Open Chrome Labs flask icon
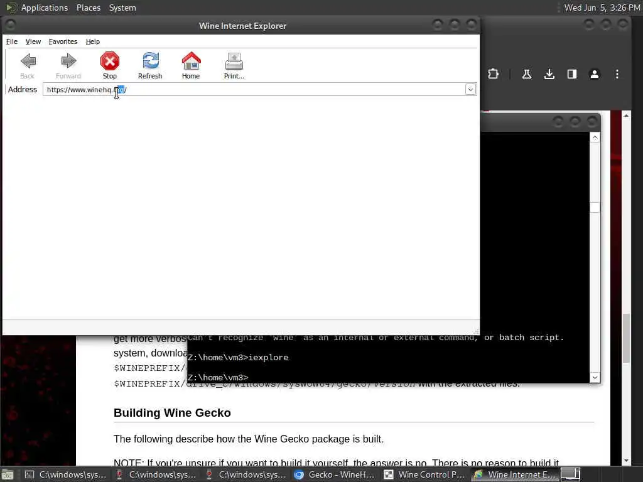The width and height of the screenshot is (643, 482). click(x=527, y=74)
